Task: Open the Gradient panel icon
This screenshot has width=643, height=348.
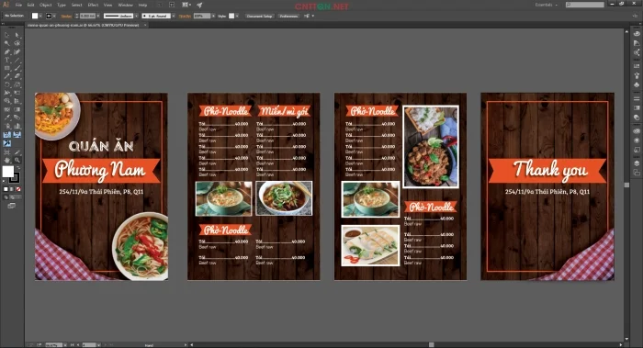Action: coord(637,108)
